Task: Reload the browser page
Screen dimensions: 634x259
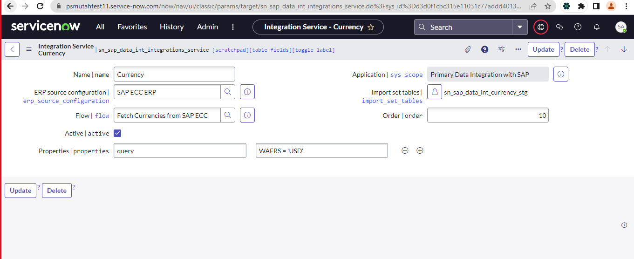Action: pos(41,7)
